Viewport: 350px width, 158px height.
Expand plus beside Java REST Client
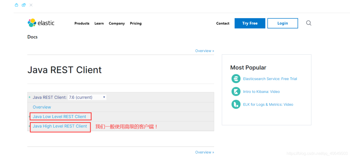point(30,97)
